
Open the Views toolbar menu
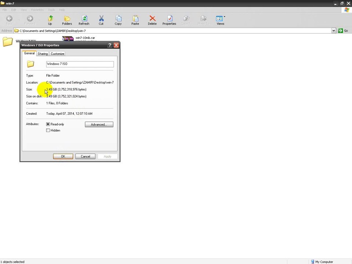click(220, 20)
